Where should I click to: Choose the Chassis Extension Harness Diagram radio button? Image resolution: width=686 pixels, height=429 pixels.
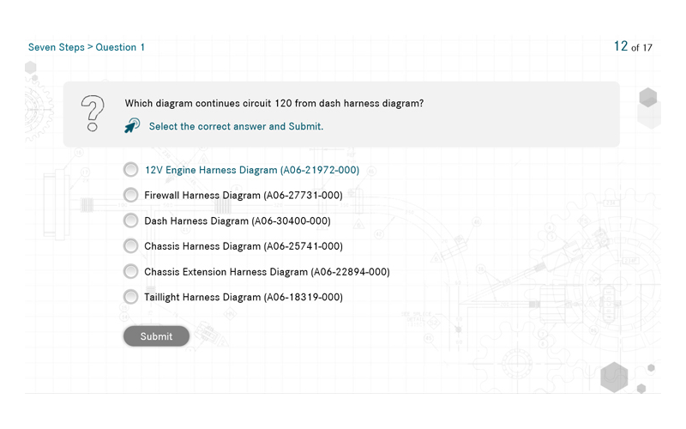point(130,272)
